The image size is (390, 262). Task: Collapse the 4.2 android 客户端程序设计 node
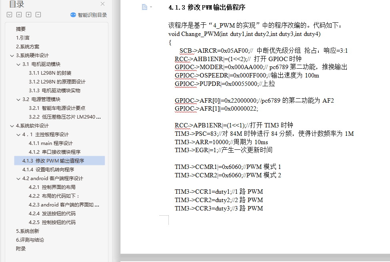[x=18, y=179]
